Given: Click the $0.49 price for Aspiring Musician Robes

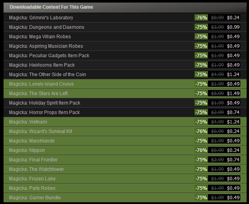Looking at the screenshot, I should 233,46.
